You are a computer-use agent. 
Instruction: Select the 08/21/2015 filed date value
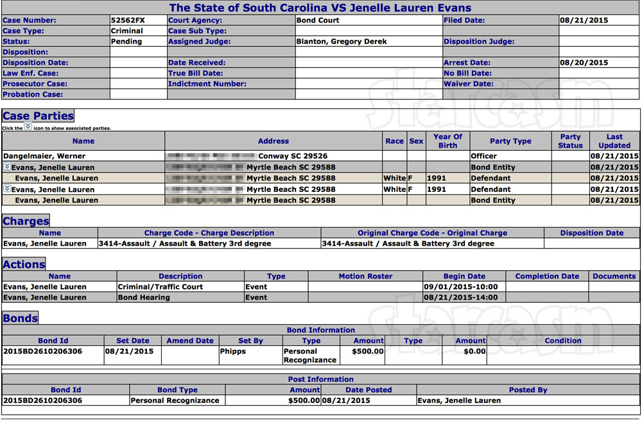point(584,20)
